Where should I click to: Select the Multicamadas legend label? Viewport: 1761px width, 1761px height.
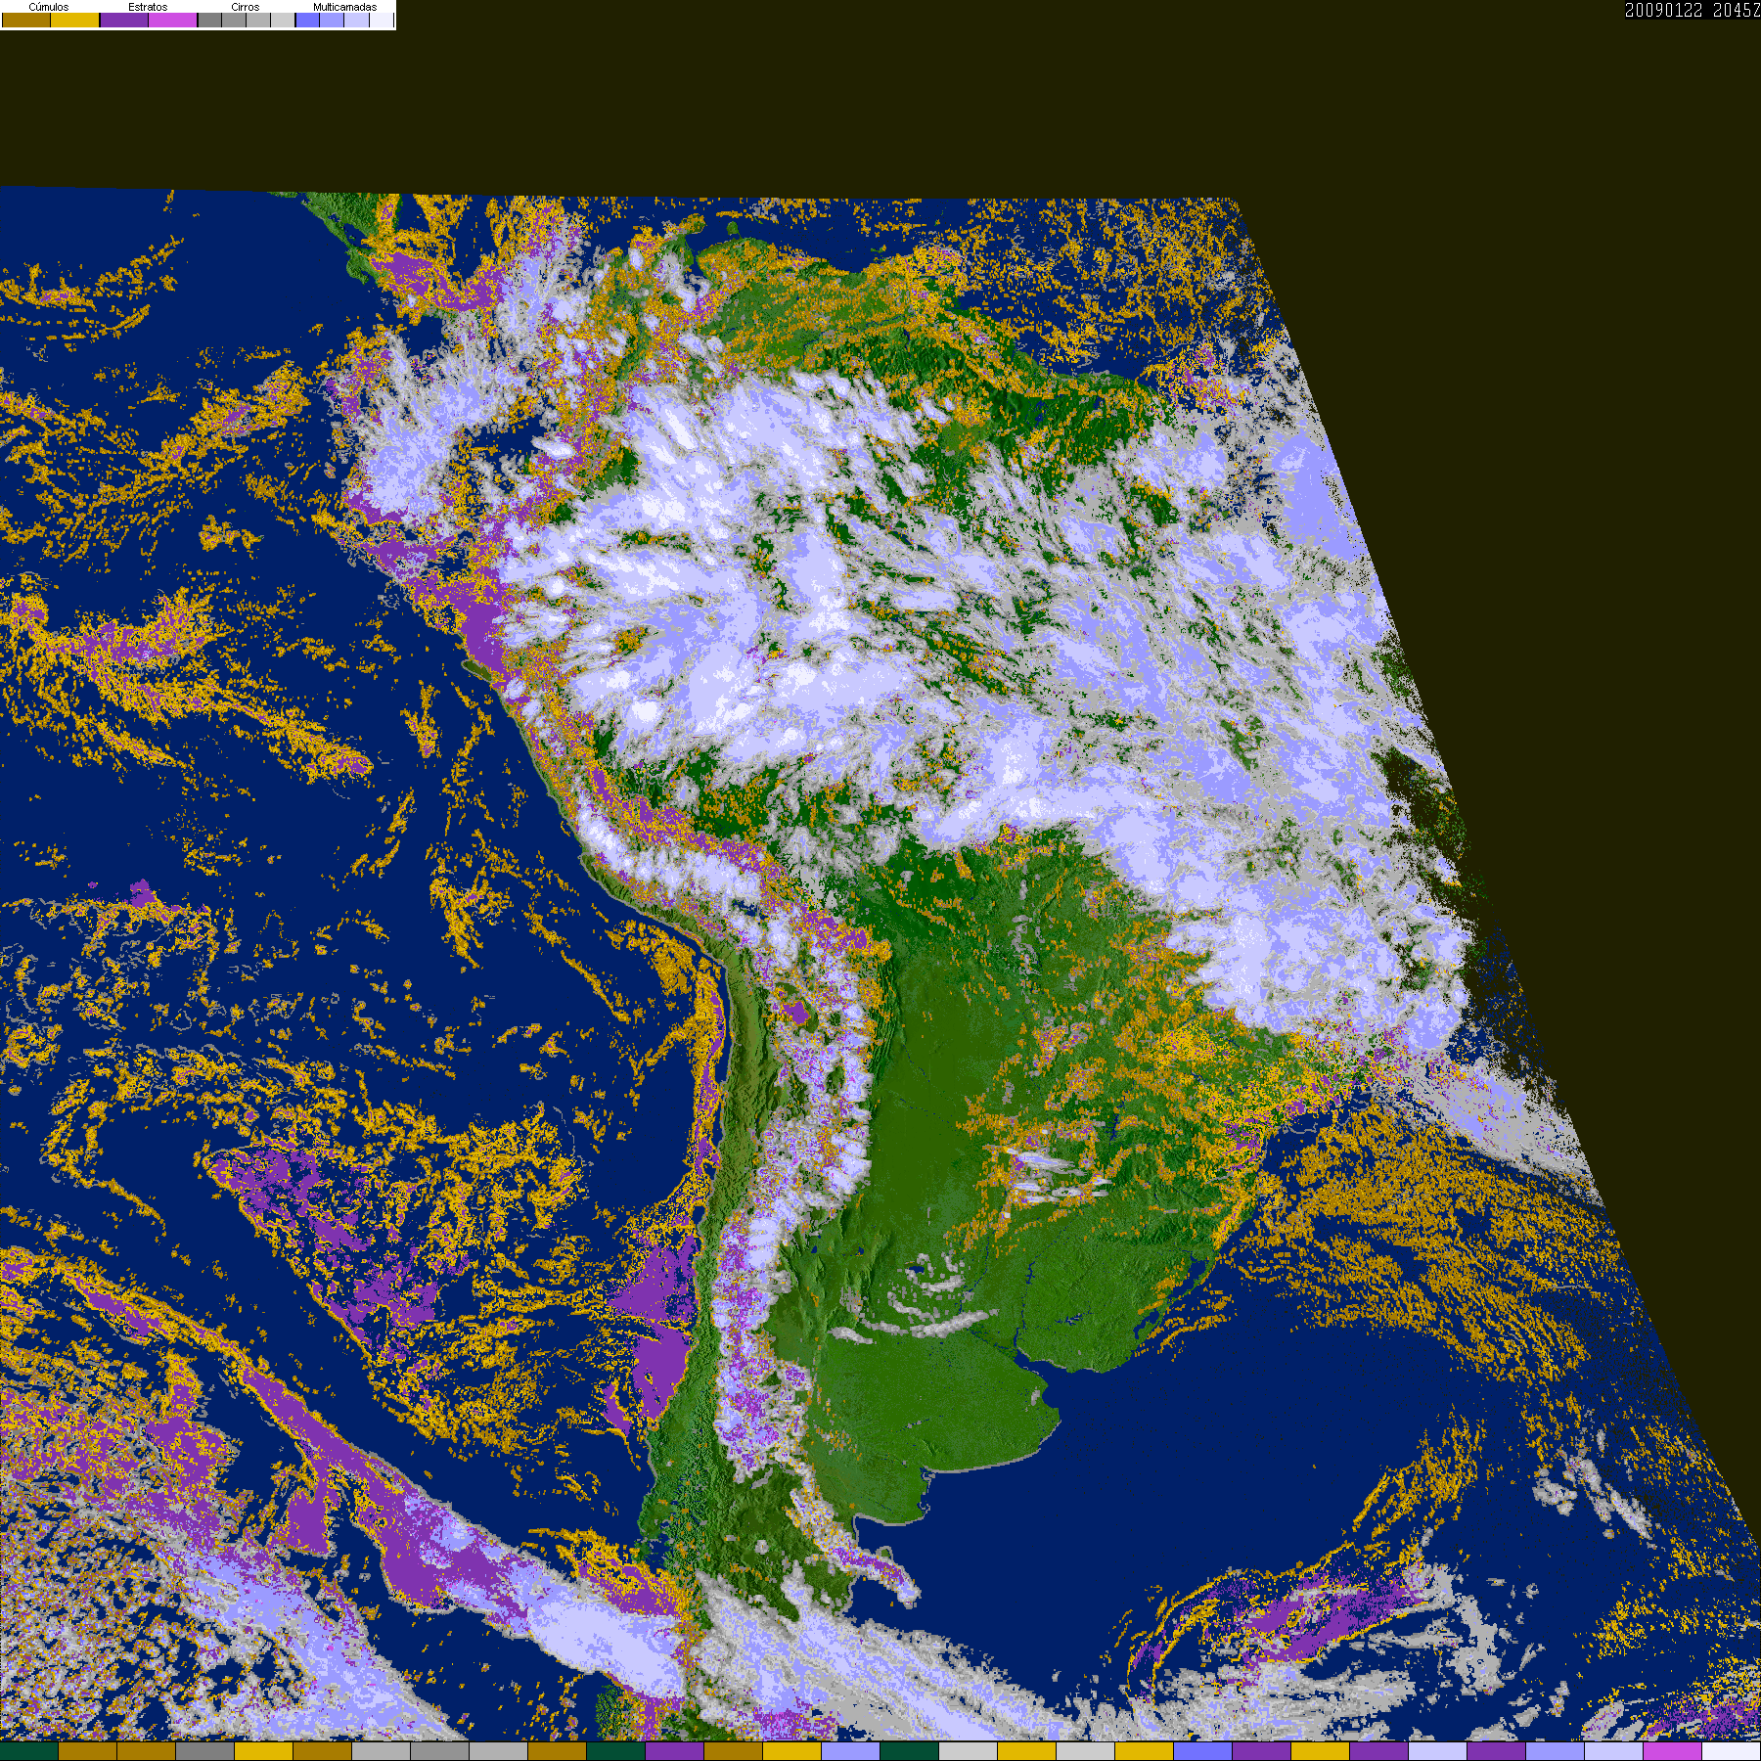pyautogui.click(x=345, y=7)
